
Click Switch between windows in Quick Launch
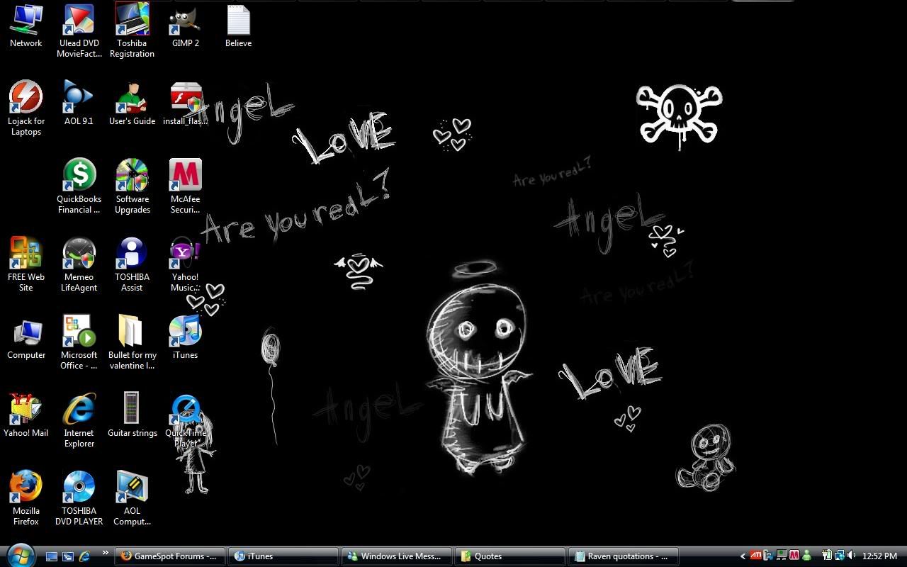pyautogui.click(x=68, y=556)
